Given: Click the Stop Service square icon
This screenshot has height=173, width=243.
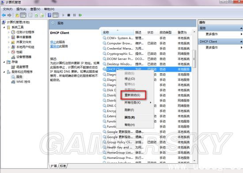Looking at the screenshot, I should pyautogui.click(x=69, y=15).
